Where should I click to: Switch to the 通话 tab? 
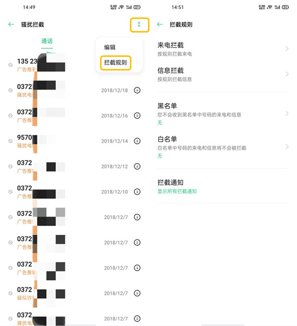(47, 41)
